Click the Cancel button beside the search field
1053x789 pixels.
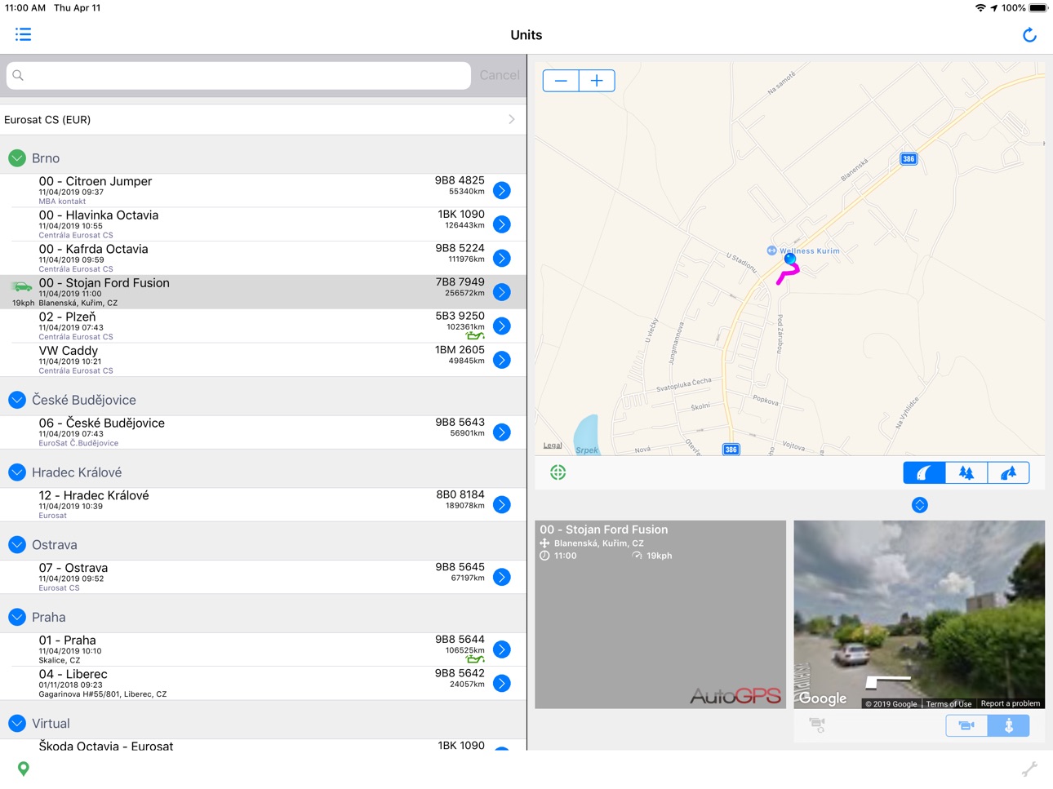pos(500,75)
